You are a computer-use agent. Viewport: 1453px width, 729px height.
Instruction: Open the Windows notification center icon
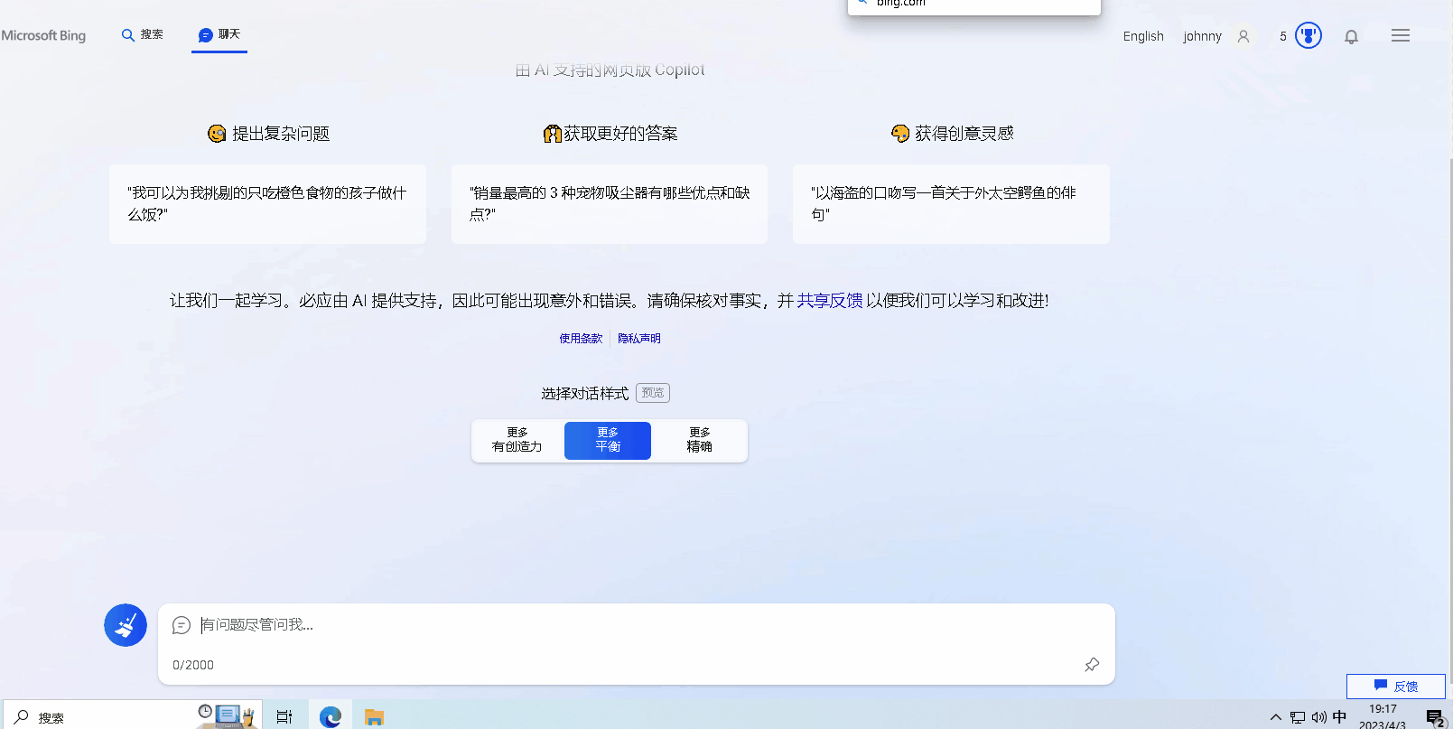pos(1435,718)
